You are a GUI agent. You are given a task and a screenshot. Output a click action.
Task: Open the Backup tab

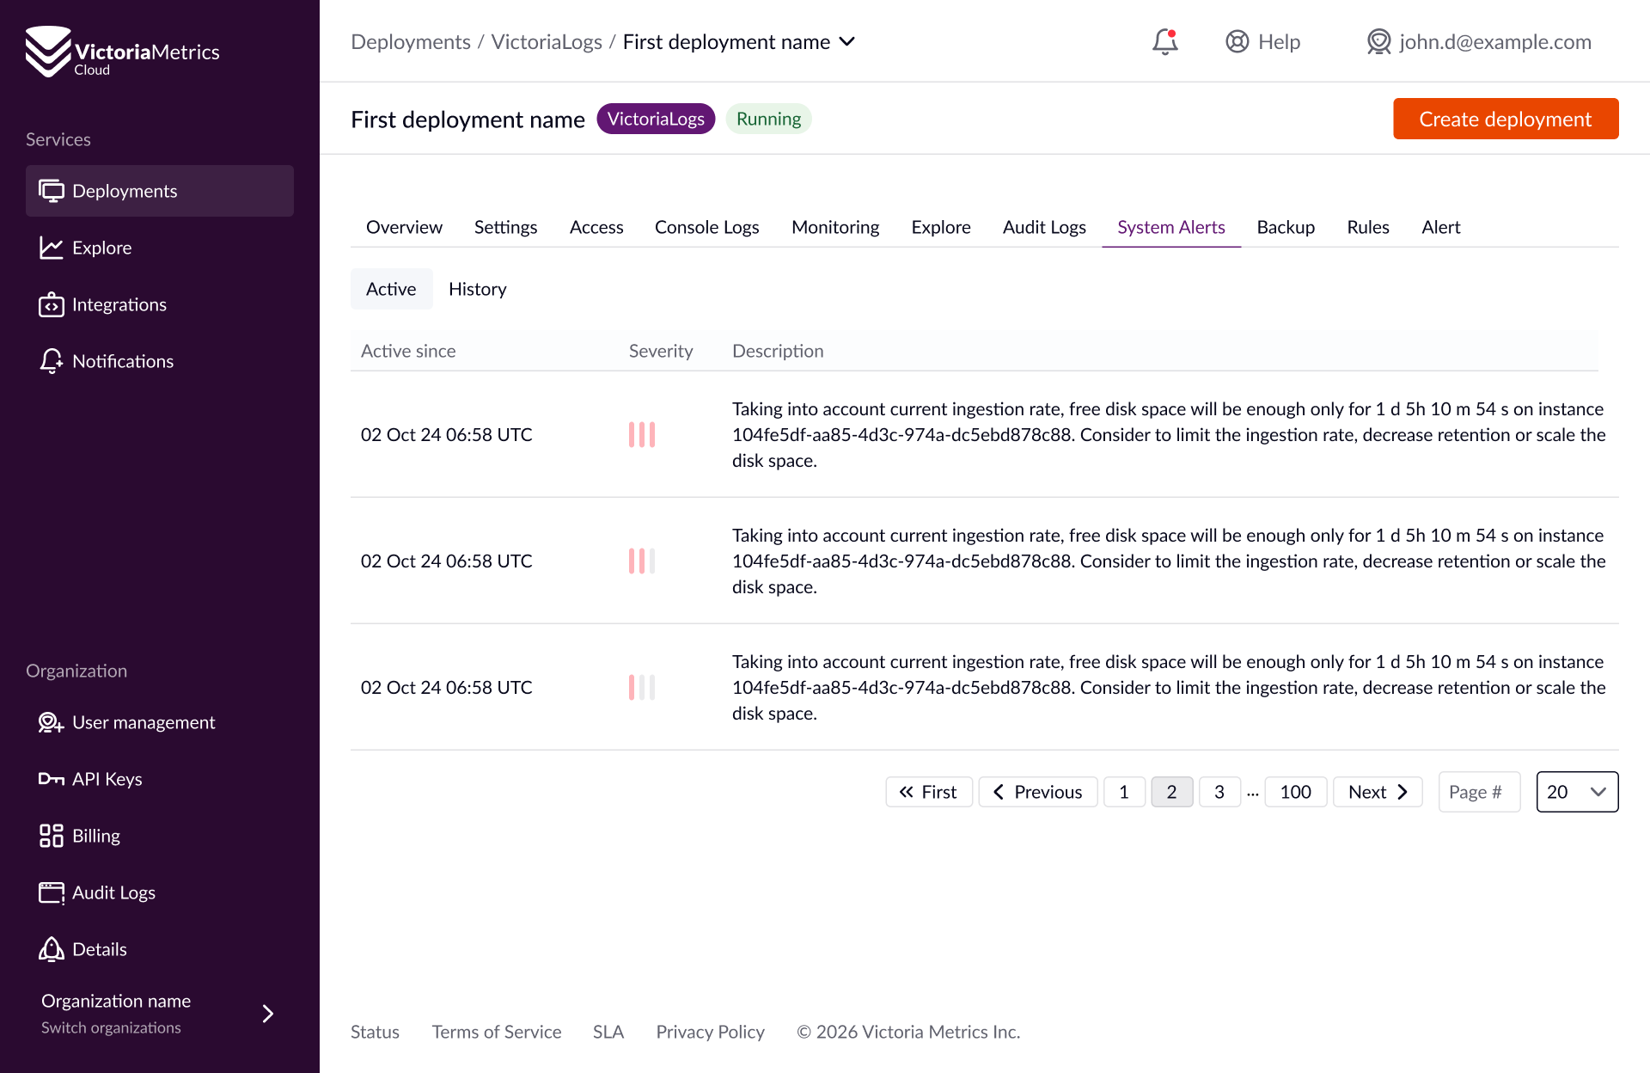[x=1286, y=227]
